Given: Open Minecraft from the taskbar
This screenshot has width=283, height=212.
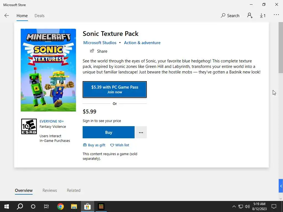Looking at the screenshot, I should (x=101, y=206).
